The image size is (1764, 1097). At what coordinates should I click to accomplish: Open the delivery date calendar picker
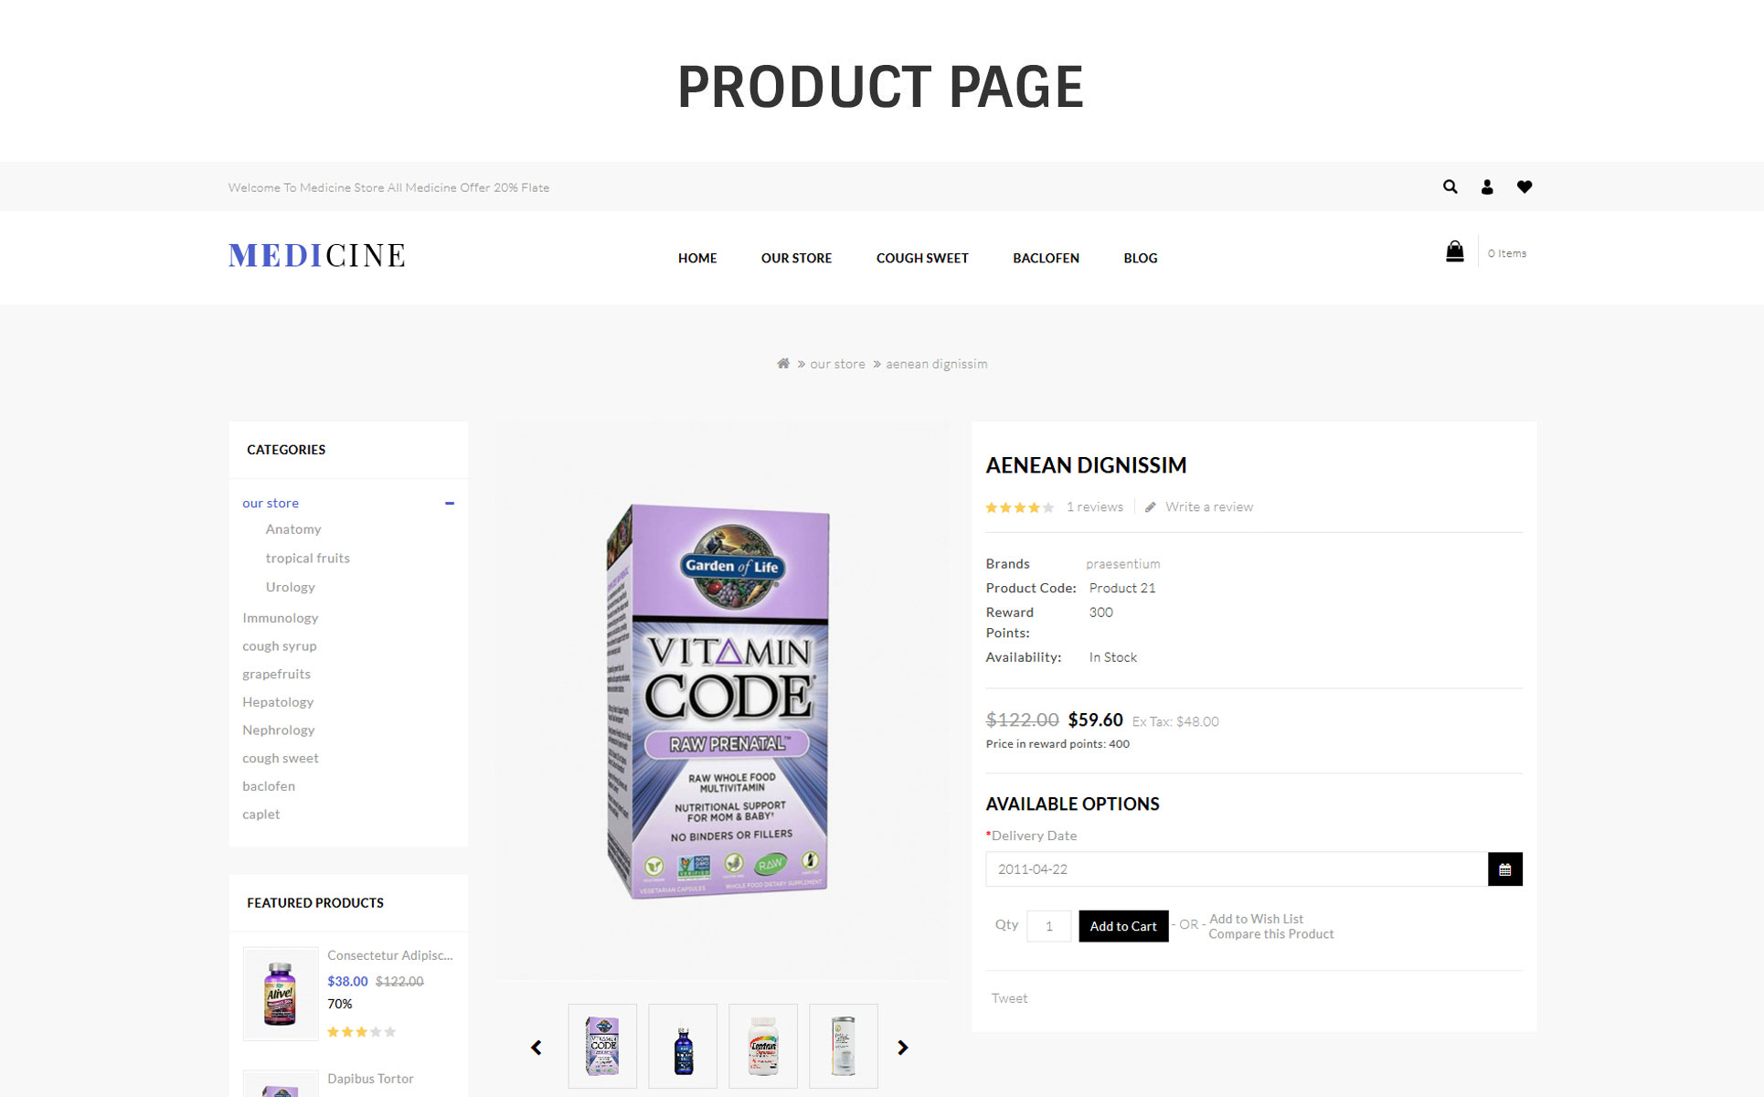[x=1504, y=869]
